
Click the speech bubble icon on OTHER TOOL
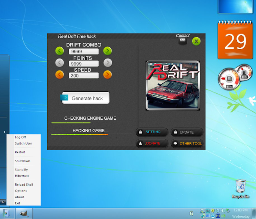coord(175,143)
